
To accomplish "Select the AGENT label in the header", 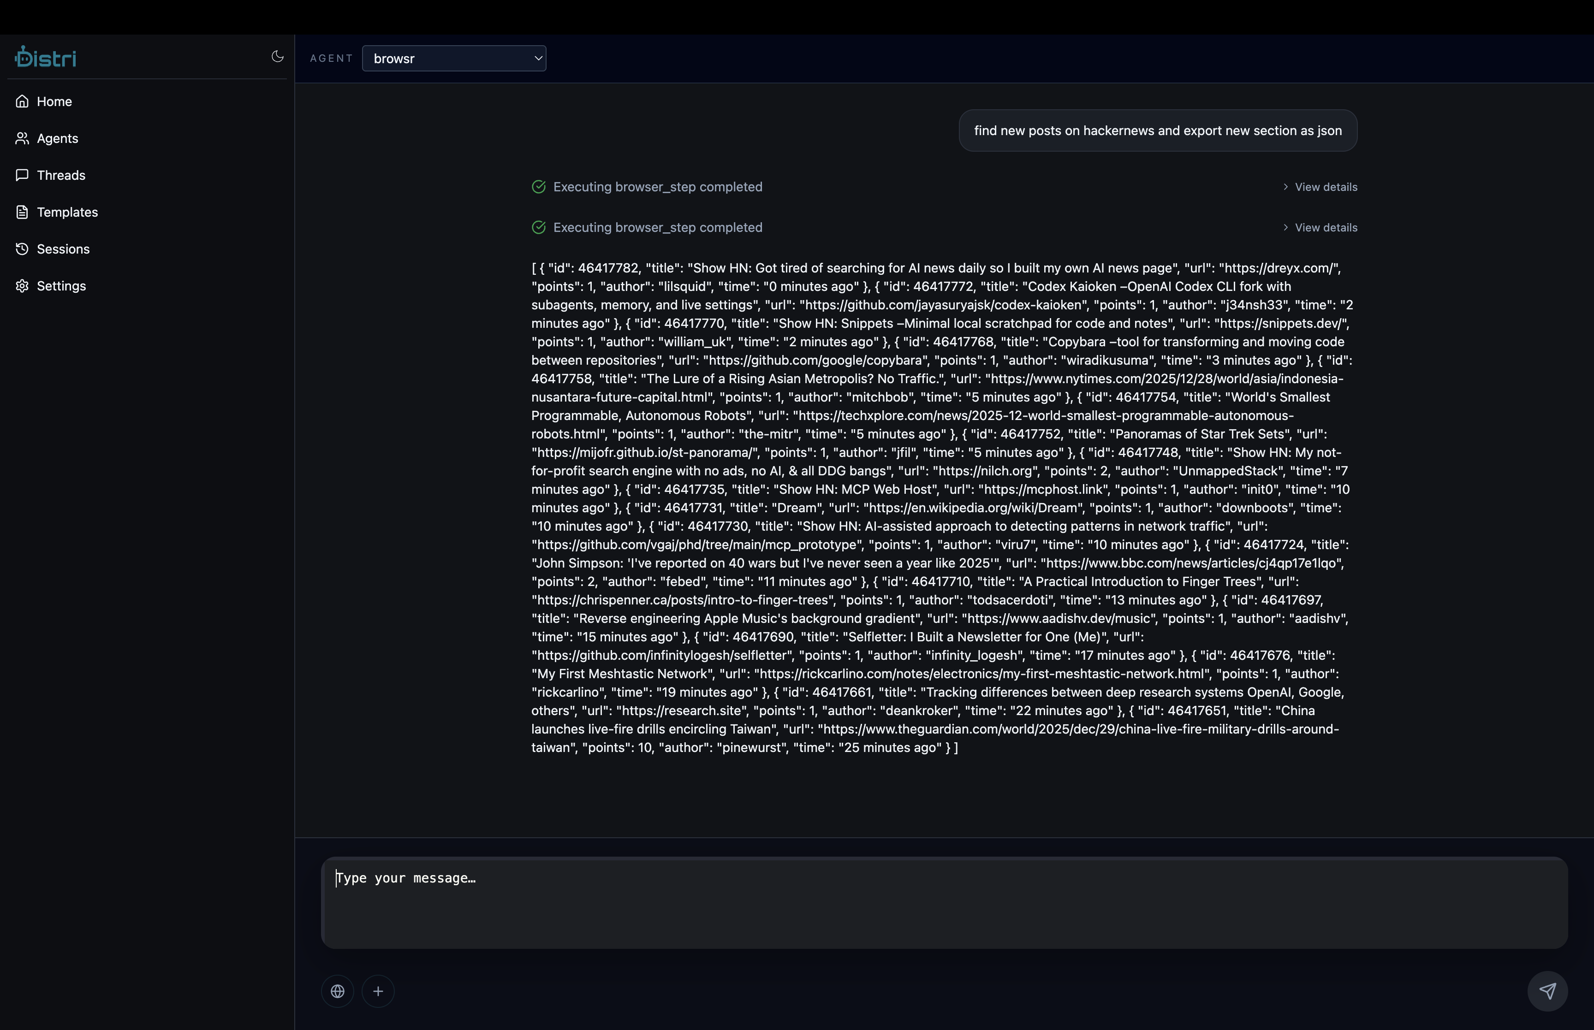I will click(x=331, y=58).
